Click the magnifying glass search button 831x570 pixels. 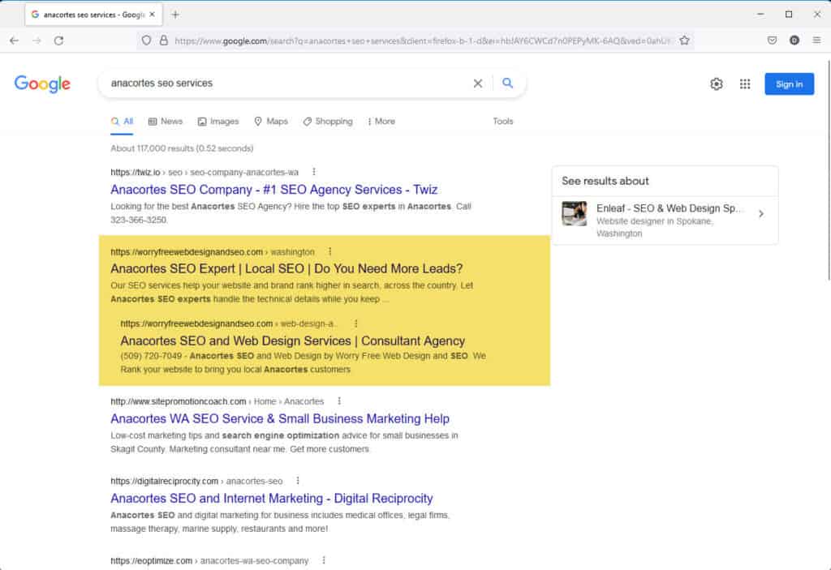(508, 84)
